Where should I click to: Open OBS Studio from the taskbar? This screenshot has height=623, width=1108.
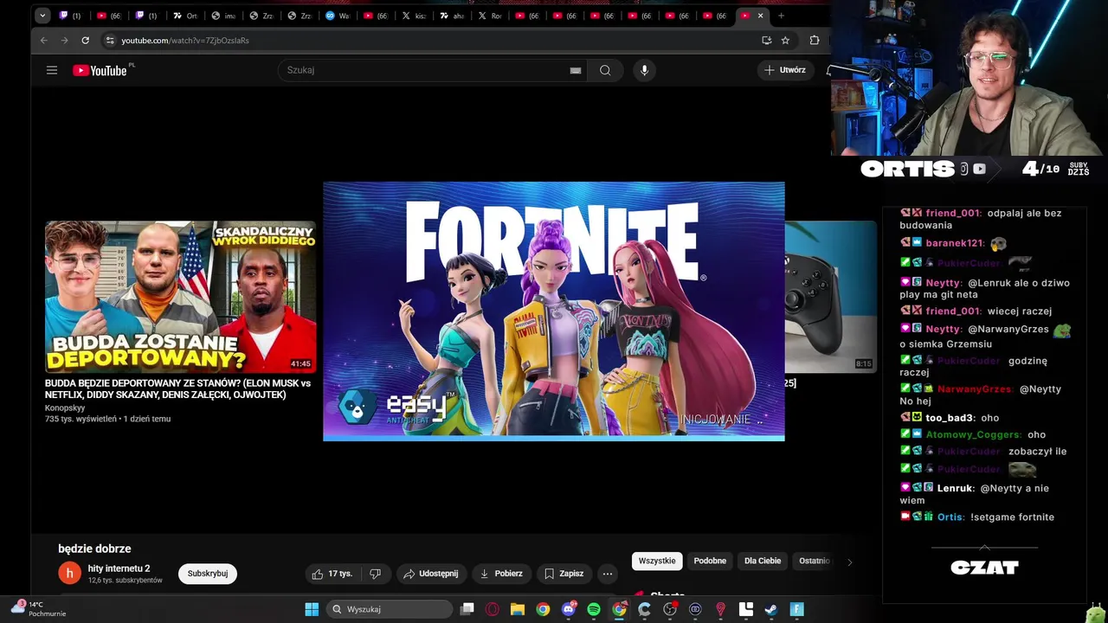670,609
